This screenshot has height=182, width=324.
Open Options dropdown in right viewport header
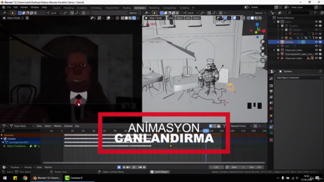click(x=260, y=13)
